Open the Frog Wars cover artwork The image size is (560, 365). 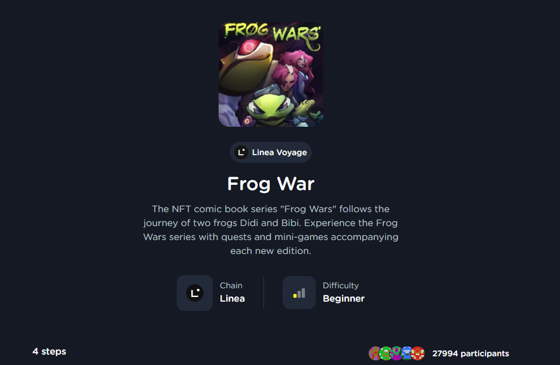(271, 74)
